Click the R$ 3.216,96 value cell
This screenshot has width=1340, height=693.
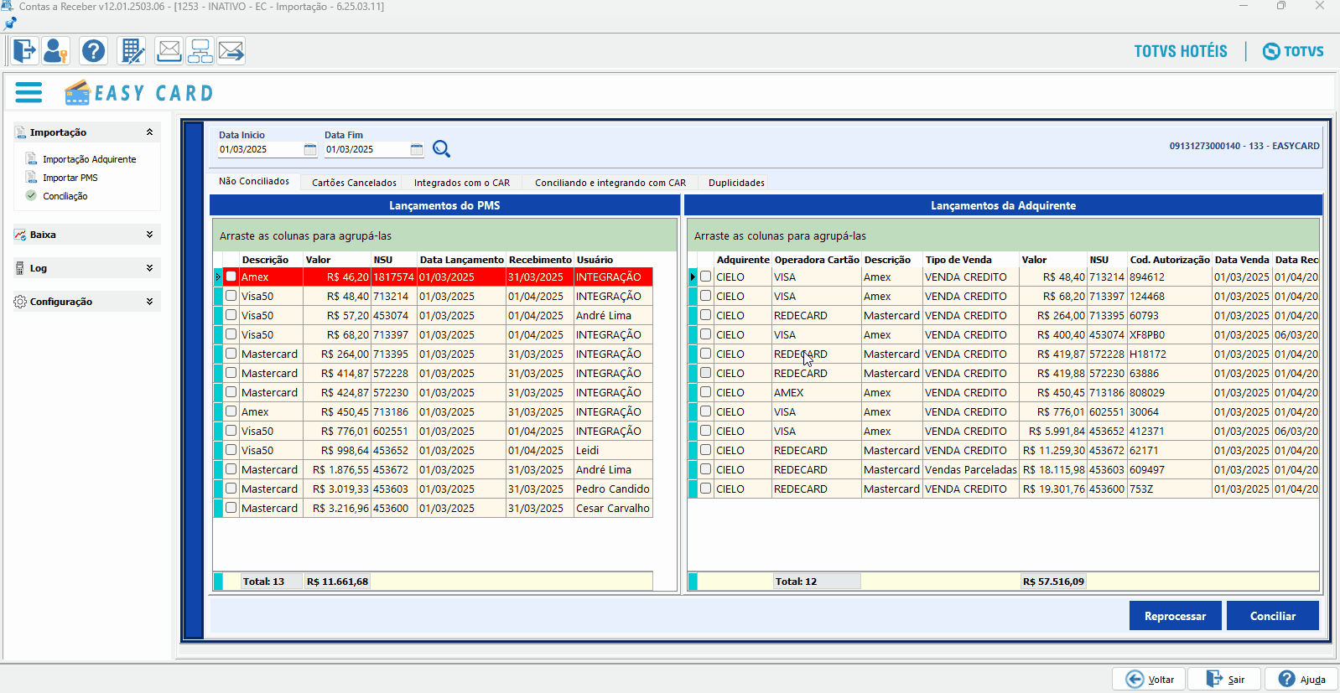pos(337,509)
